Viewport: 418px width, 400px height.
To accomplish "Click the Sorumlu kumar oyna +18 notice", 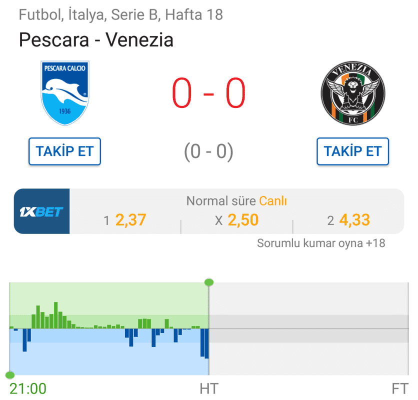I will [321, 243].
